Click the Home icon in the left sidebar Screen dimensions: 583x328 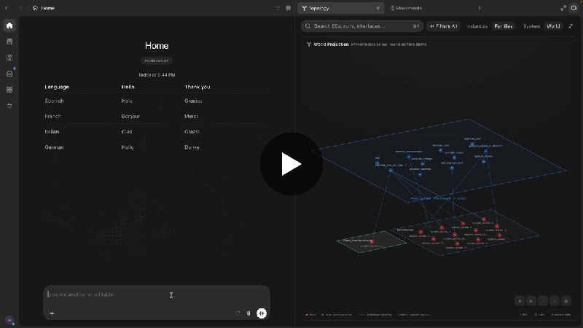(x=9, y=26)
